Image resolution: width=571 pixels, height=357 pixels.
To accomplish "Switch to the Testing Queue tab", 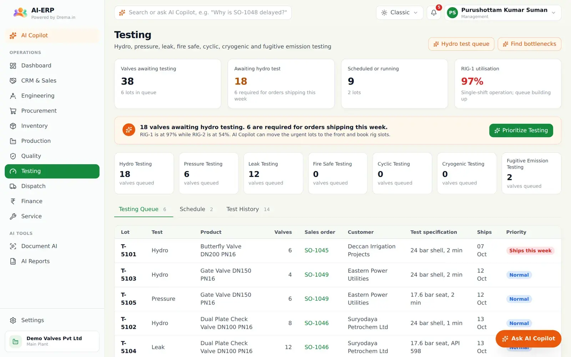I will click(143, 209).
